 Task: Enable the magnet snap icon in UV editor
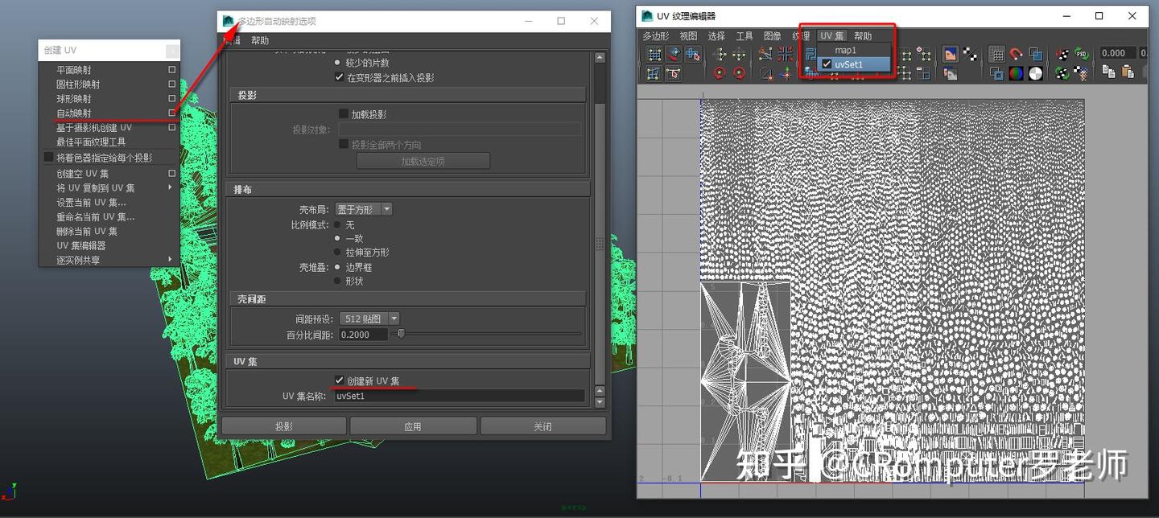(1016, 53)
